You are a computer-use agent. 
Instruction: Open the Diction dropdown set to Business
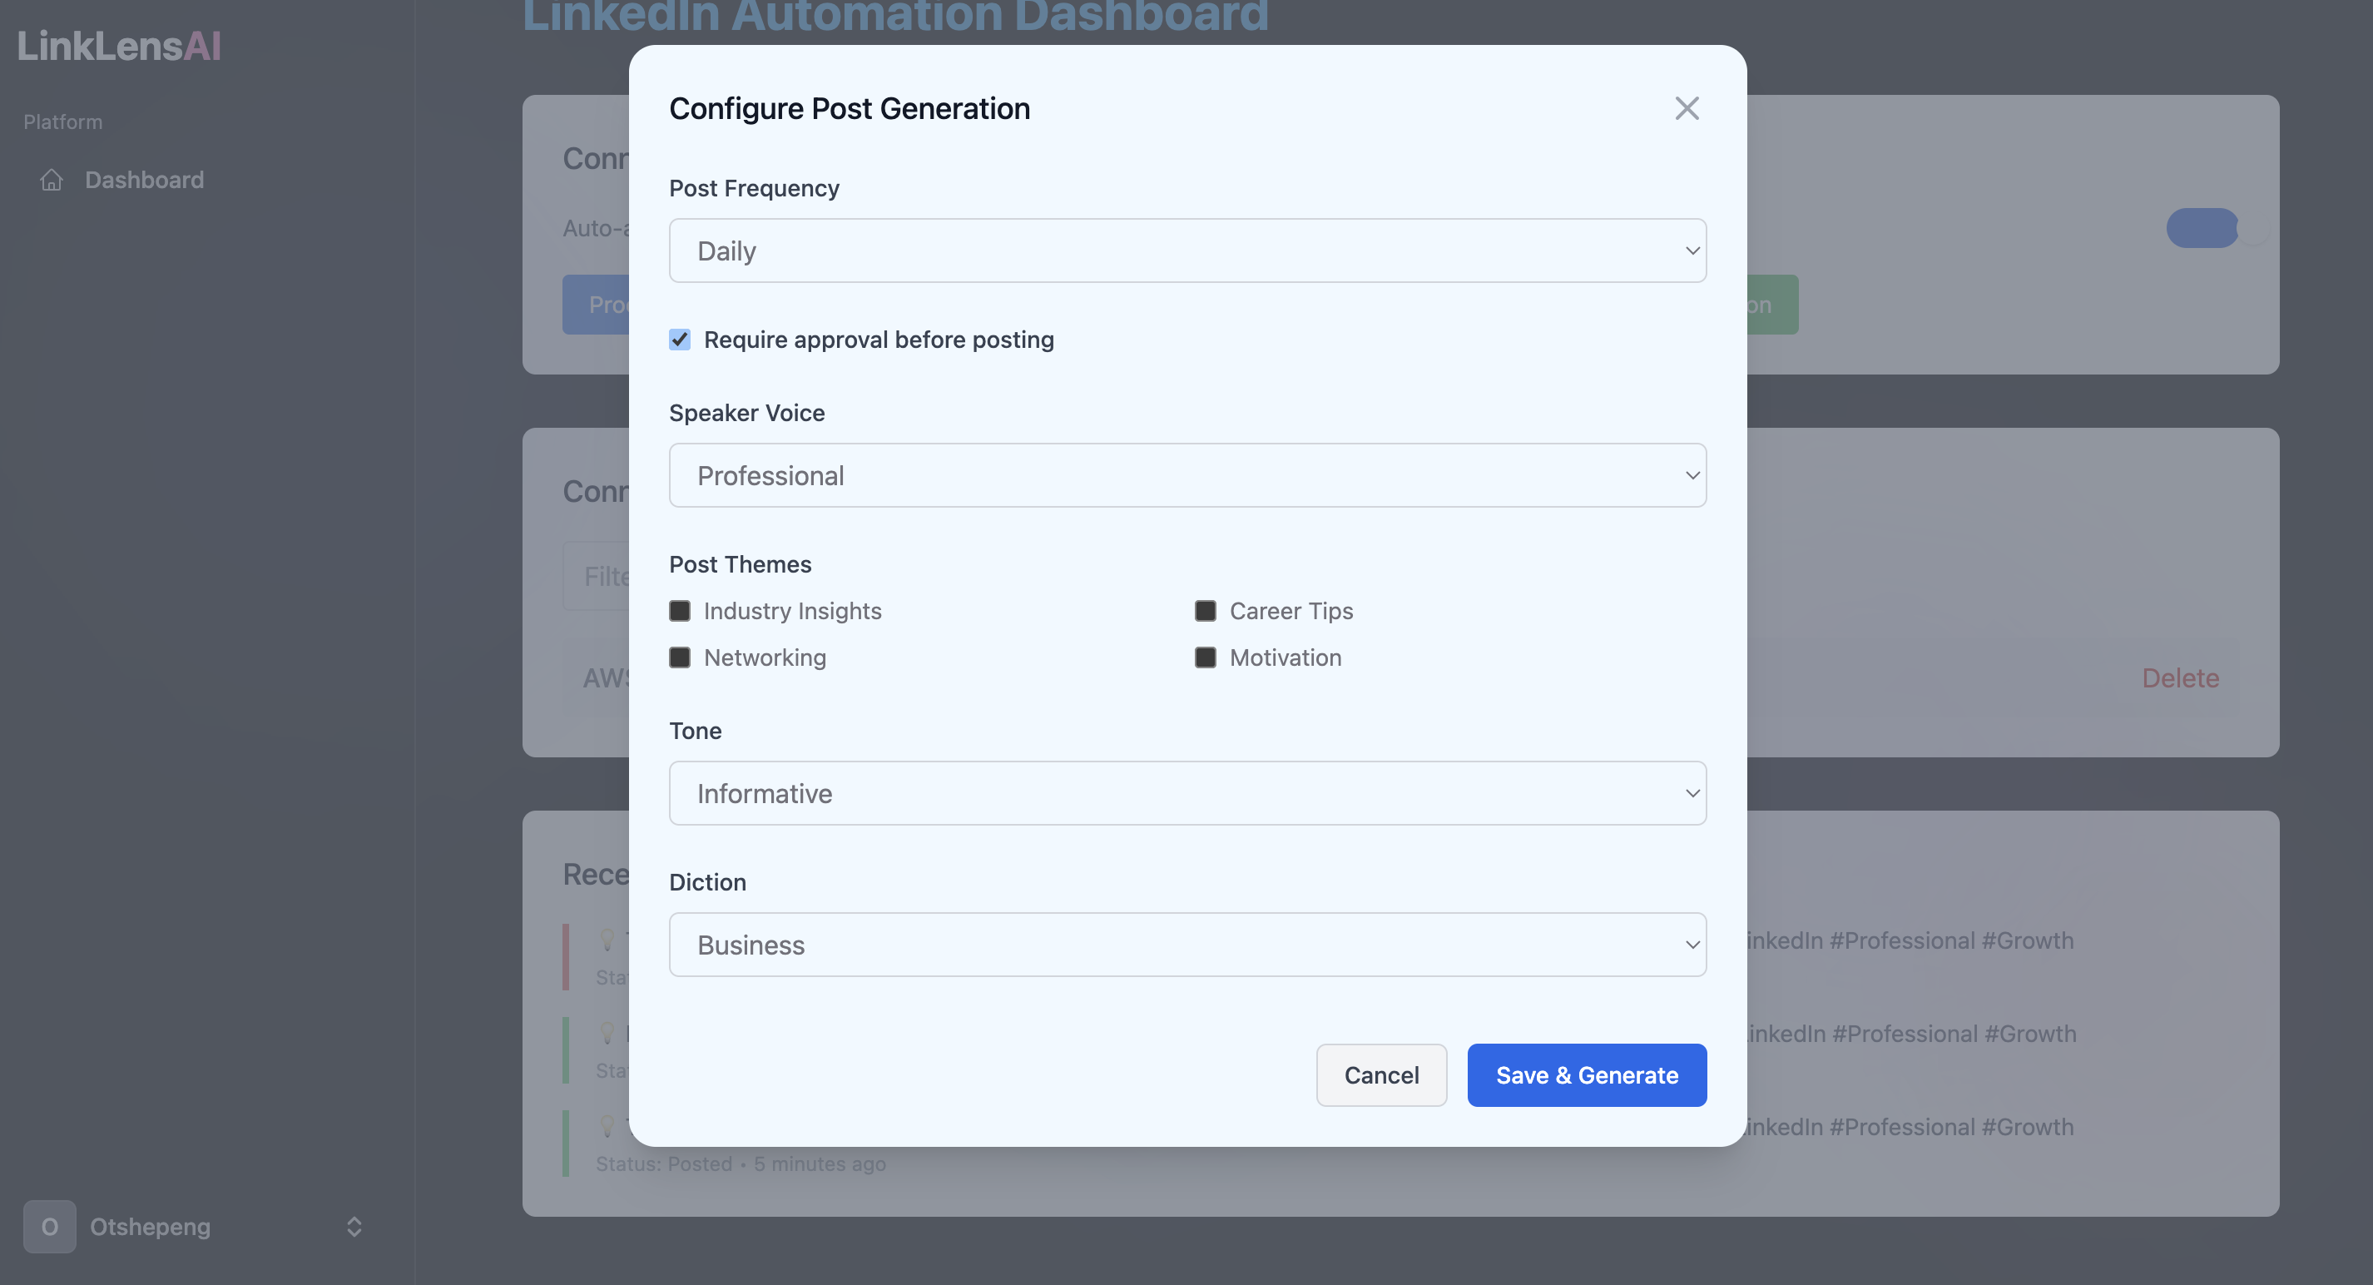[1186, 944]
